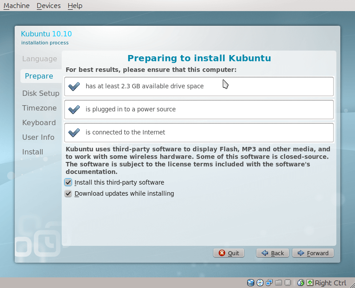Screen dimensions: 355x288
Task: Disable Install this third-party software checkbox
Action: tap(68, 182)
